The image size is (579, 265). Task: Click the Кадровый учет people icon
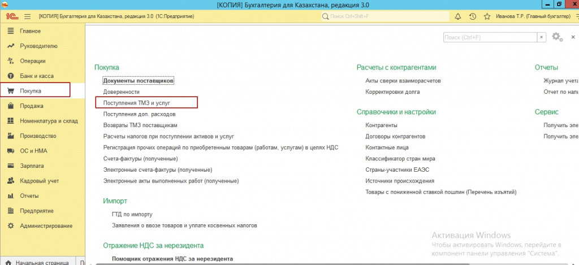tap(11, 181)
